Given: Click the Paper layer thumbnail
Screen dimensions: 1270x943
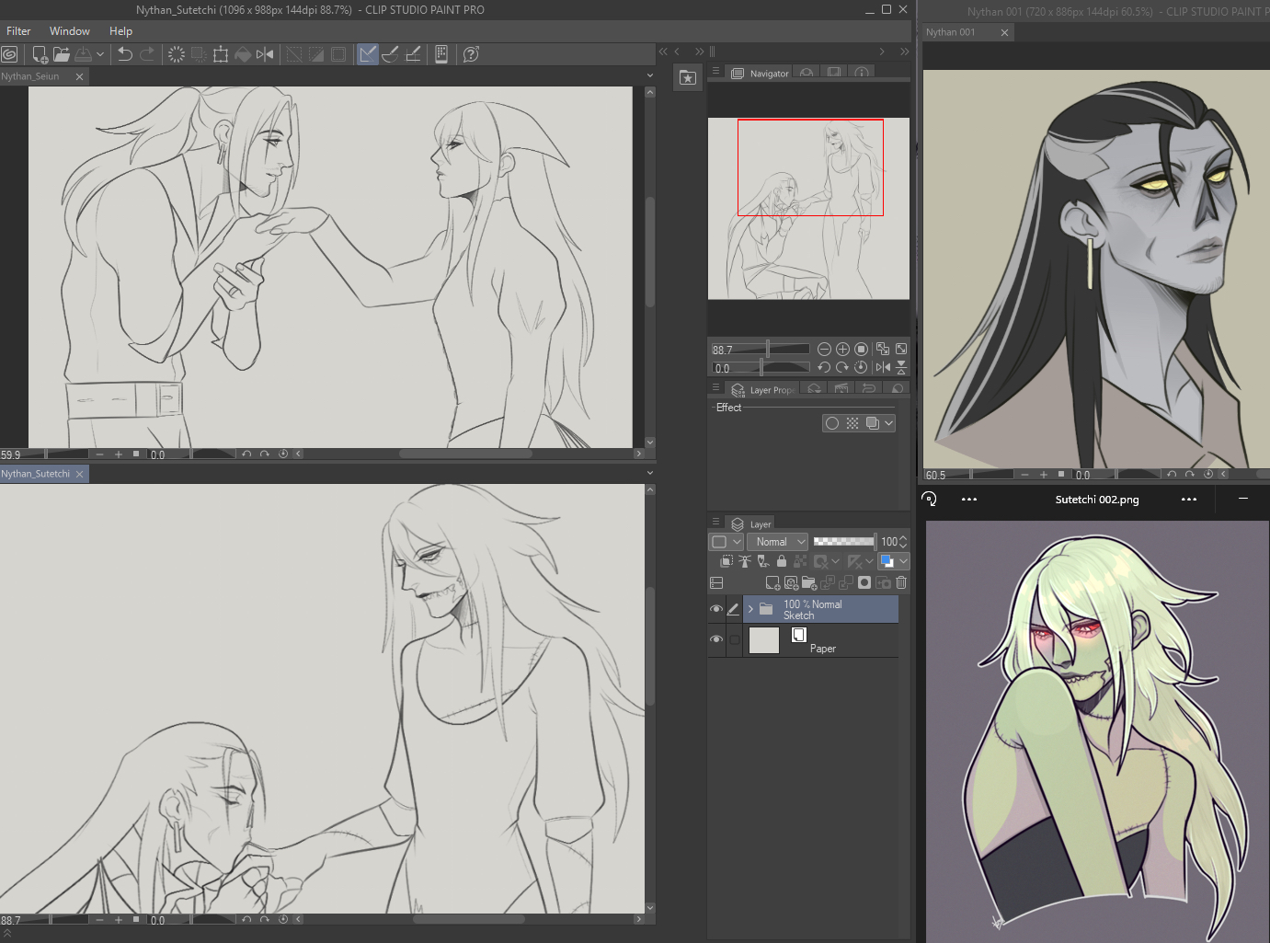Looking at the screenshot, I should [x=764, y=640].
